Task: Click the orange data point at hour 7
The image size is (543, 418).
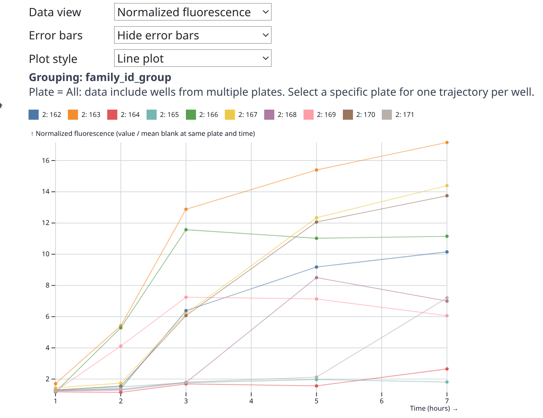Action: click(x=447, y=142)
